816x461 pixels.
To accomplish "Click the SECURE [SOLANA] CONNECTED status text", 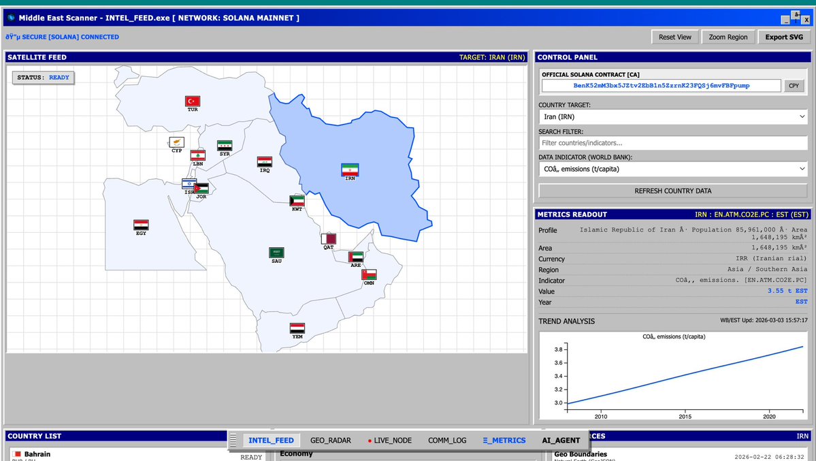I will (x=63, y=37).
